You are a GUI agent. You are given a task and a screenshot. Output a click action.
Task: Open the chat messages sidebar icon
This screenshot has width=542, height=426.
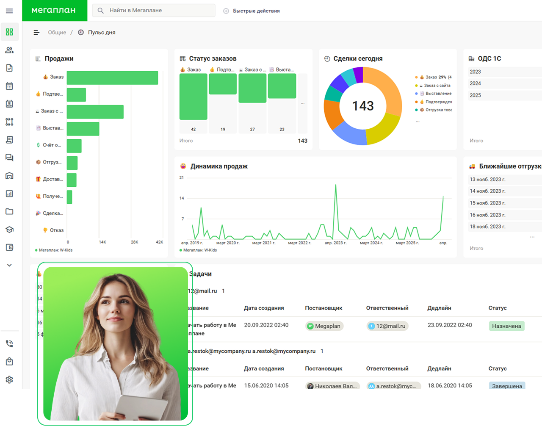tap(9, 158)
